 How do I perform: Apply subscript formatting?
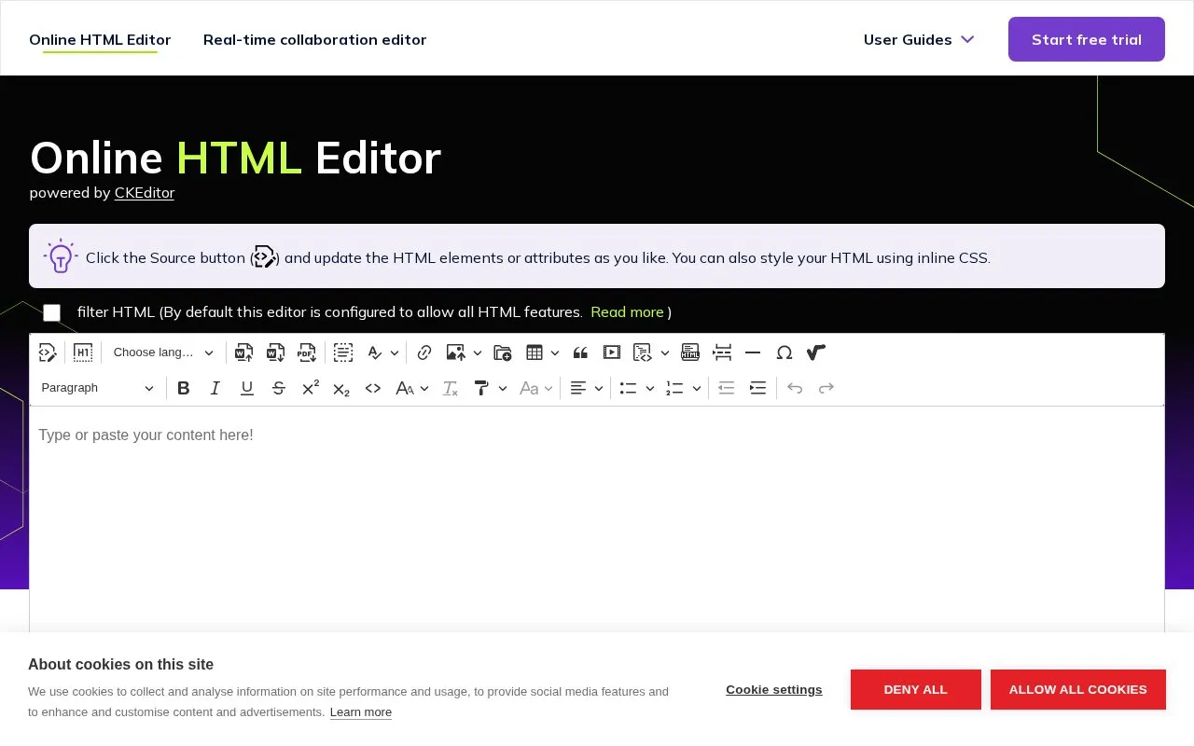pos(341,388)
